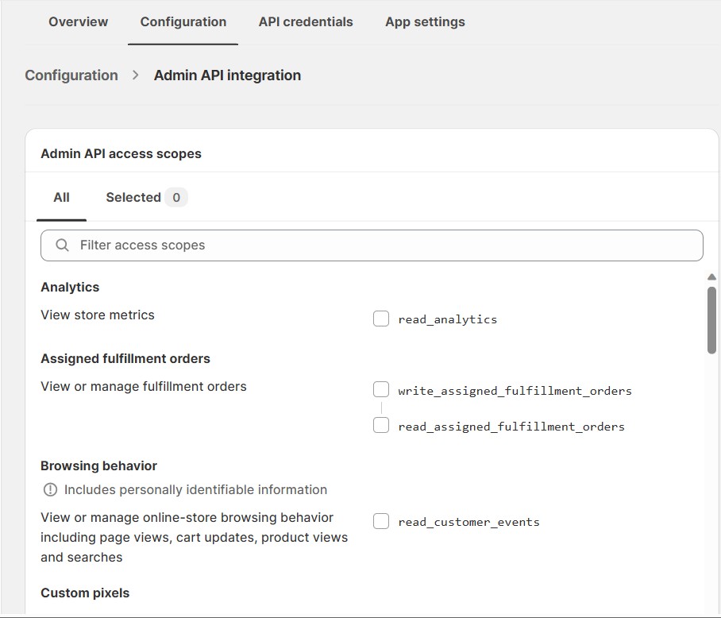Switch to the Overview tab
This screenshot has height=618, width=721.
click(x=78, y=21)
